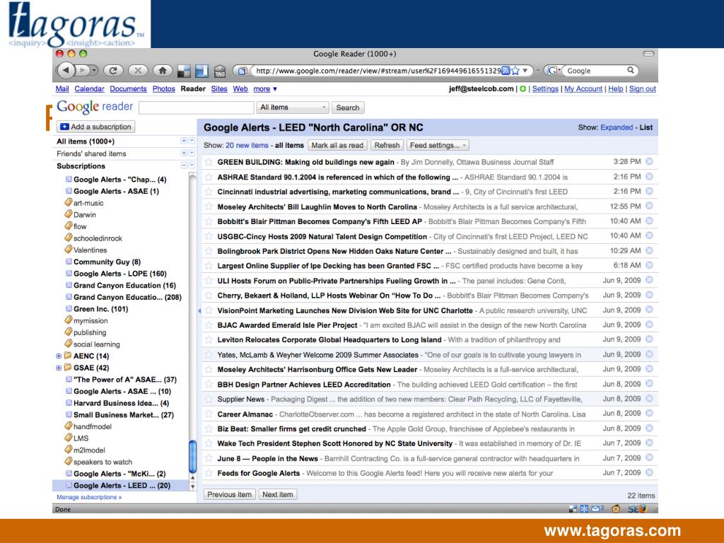The height and width of the screenshot is (543, 724).
Task: Open the Mail link
Action: click(62, 88)
